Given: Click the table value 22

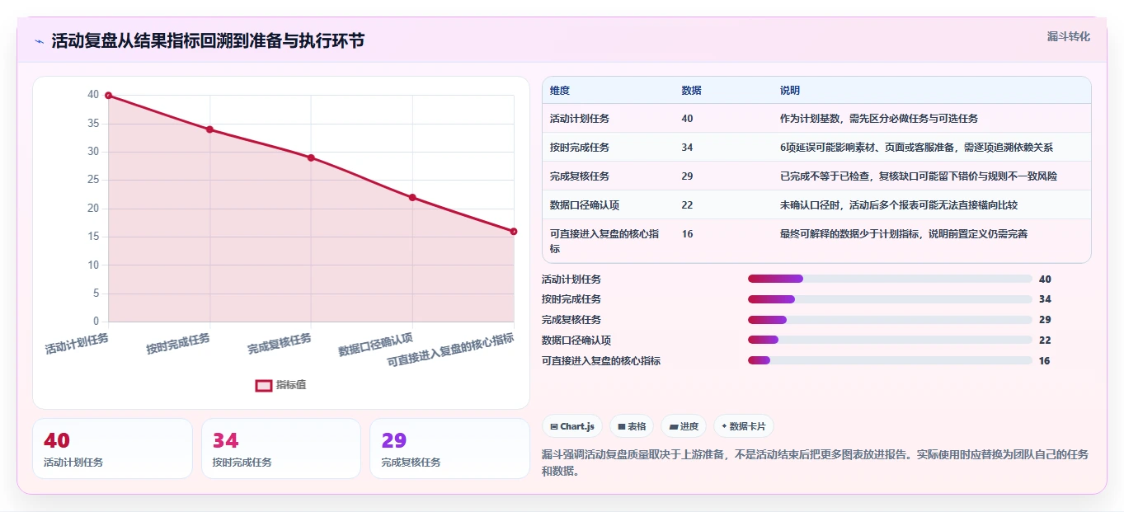Looking at the screenshot, I should [688, 204].
